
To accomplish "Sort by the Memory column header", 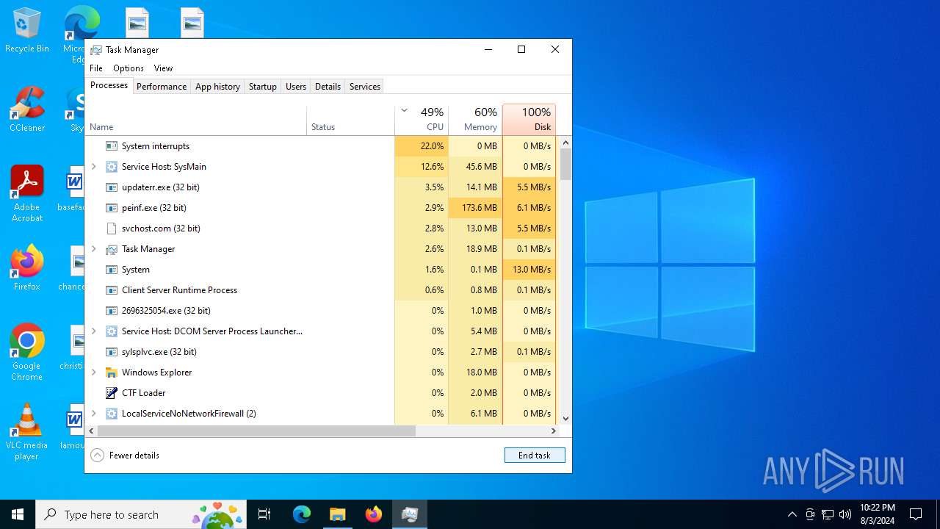I will [475, 120].
